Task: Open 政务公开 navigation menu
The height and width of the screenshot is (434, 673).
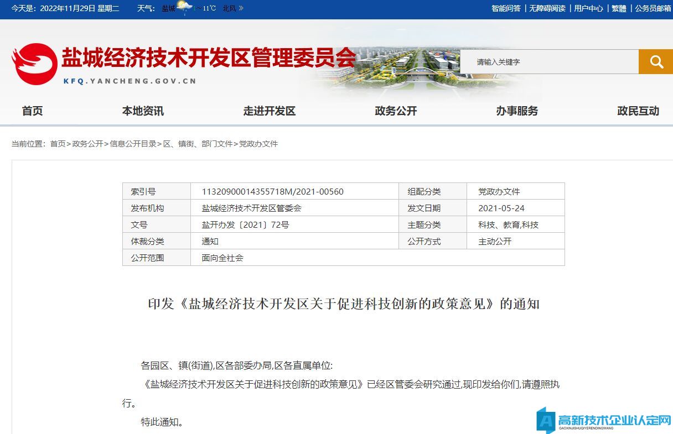Action: tap(396, 111)
